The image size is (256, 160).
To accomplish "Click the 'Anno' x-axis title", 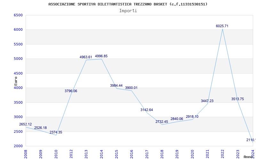I will click(x=248, y=157).
